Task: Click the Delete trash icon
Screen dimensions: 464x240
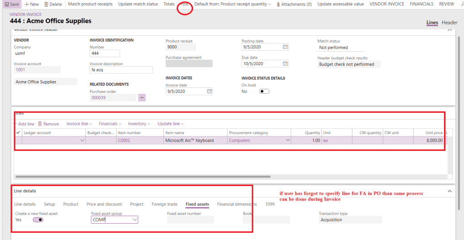Action: click(x=46, y=4)
